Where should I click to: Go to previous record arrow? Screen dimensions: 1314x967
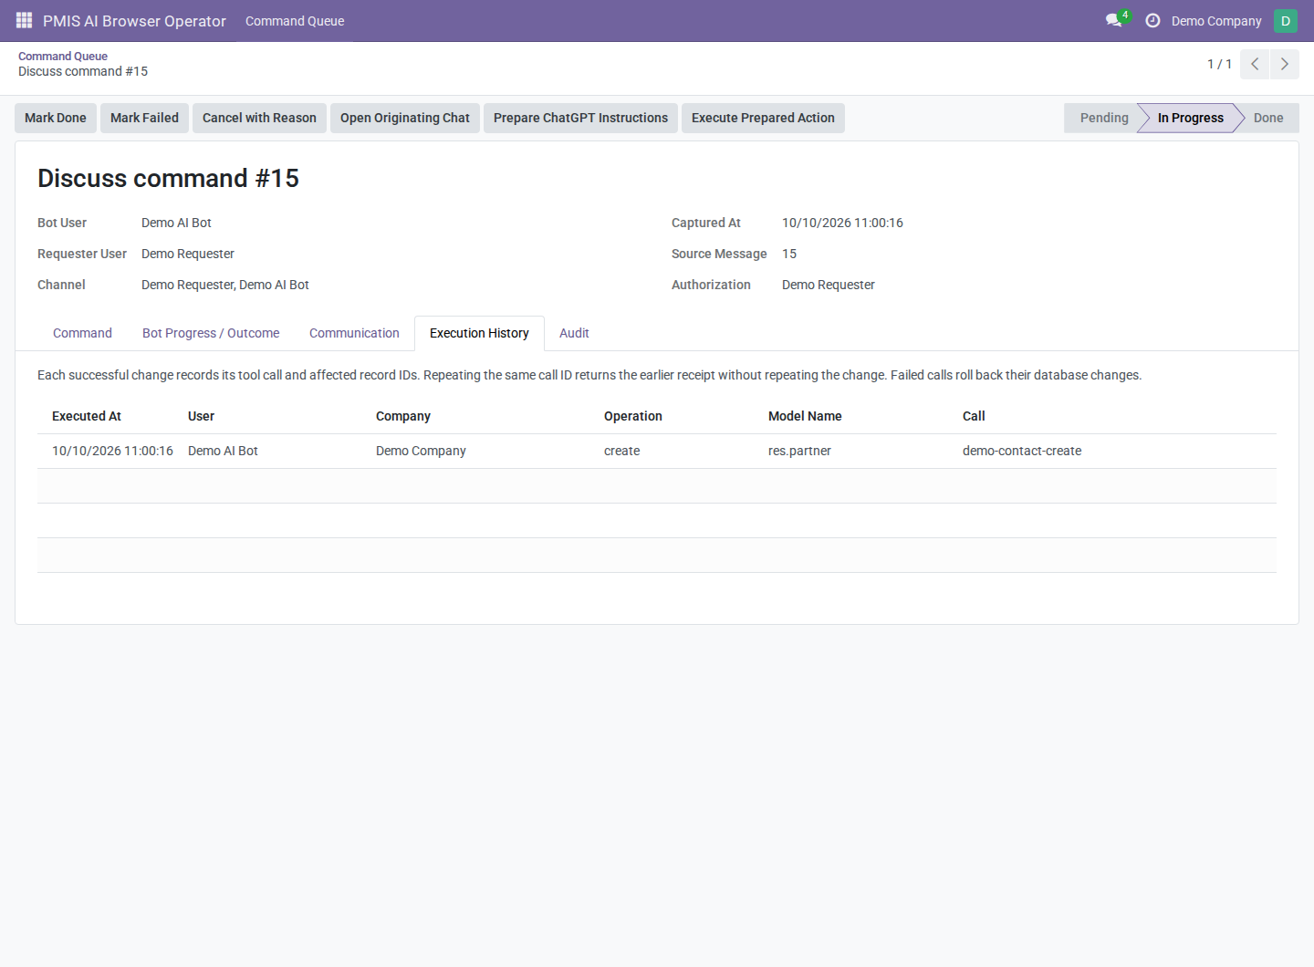tap(1255, 64)
